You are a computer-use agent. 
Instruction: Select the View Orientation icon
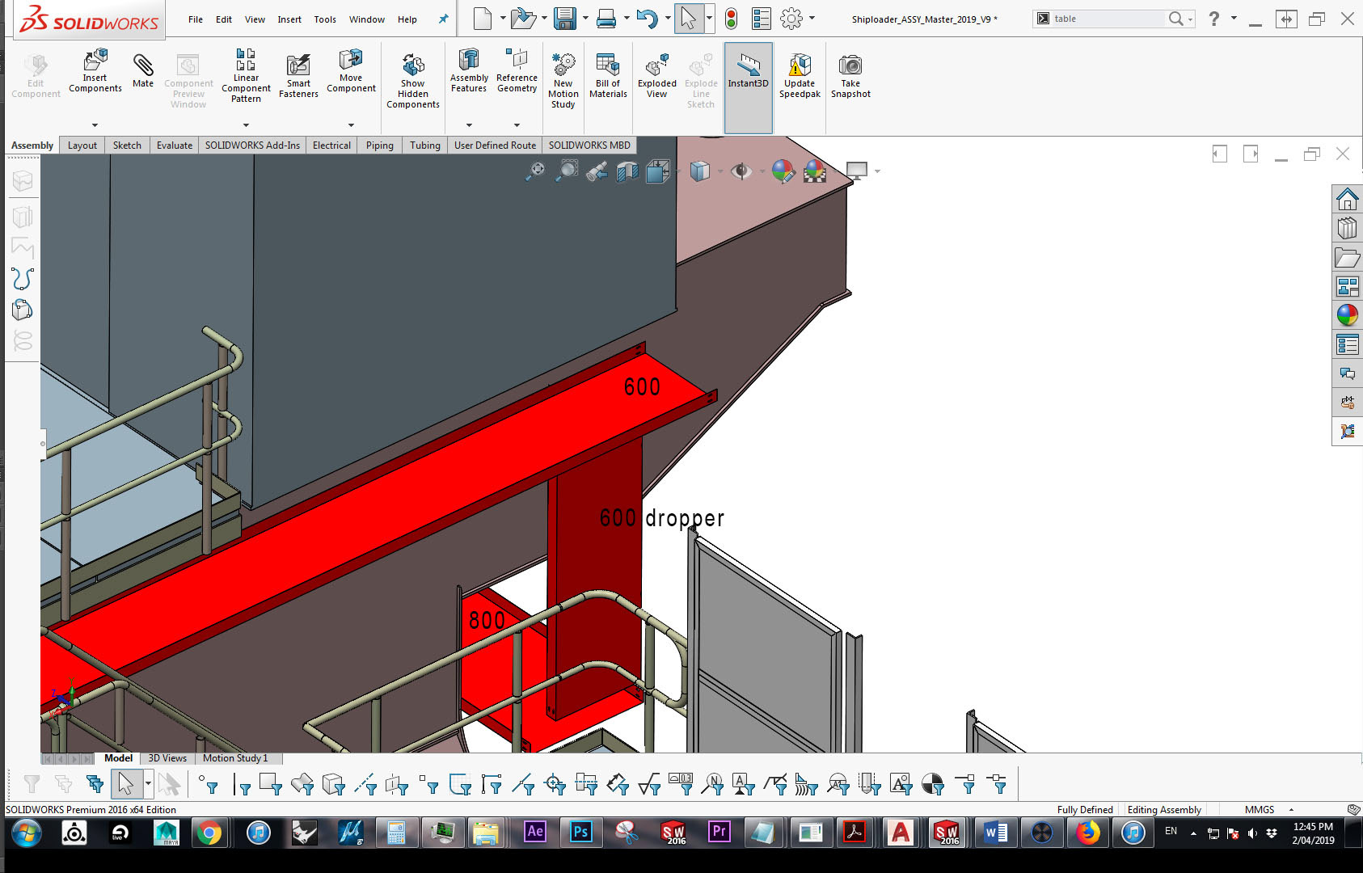click(x=658, y=171)
